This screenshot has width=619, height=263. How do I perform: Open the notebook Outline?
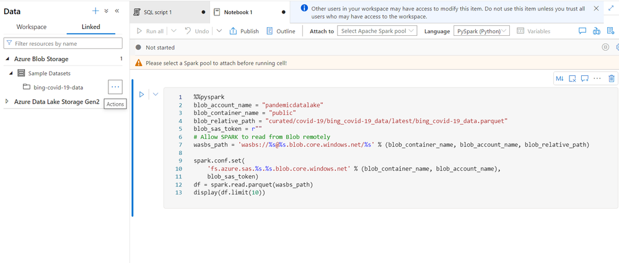[281, 31]
